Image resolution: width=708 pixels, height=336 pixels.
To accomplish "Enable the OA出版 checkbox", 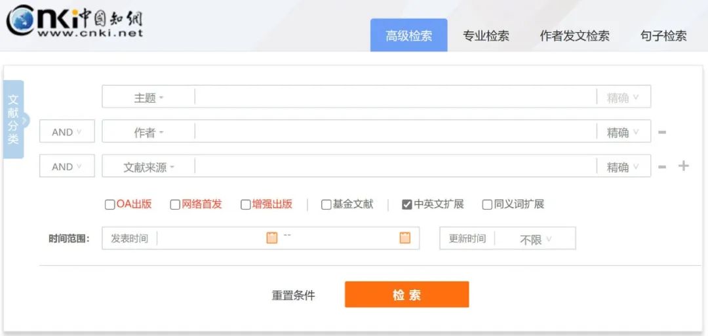I will pos(109,204).
